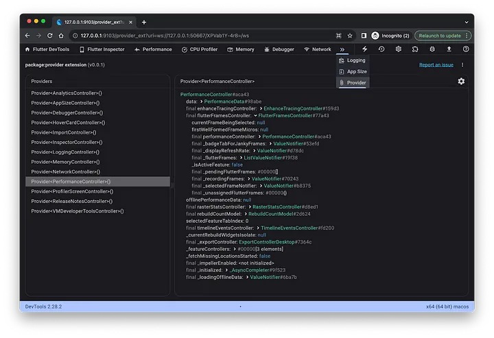Click the hot restart icon

(381, 49)
